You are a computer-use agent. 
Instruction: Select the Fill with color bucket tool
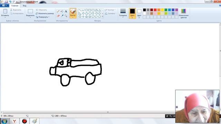pos(62,11)
